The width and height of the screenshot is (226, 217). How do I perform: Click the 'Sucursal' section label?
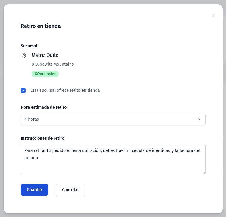29,46
